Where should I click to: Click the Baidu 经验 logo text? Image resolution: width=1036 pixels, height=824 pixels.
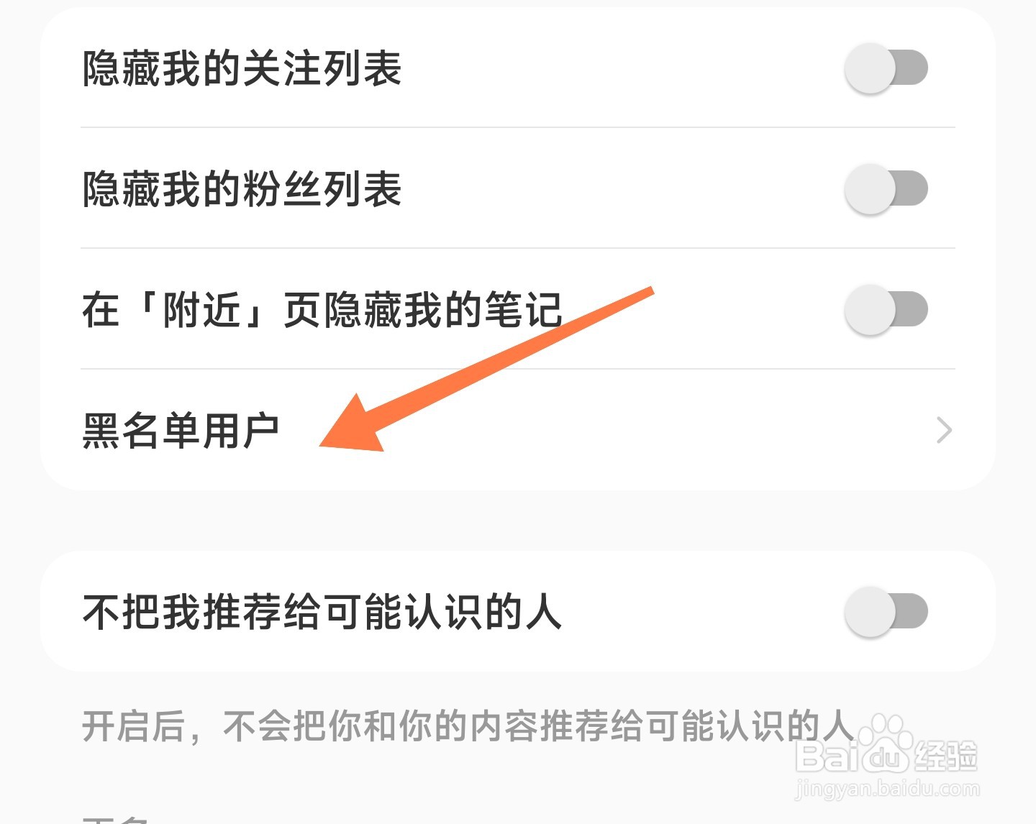point(945,756)
